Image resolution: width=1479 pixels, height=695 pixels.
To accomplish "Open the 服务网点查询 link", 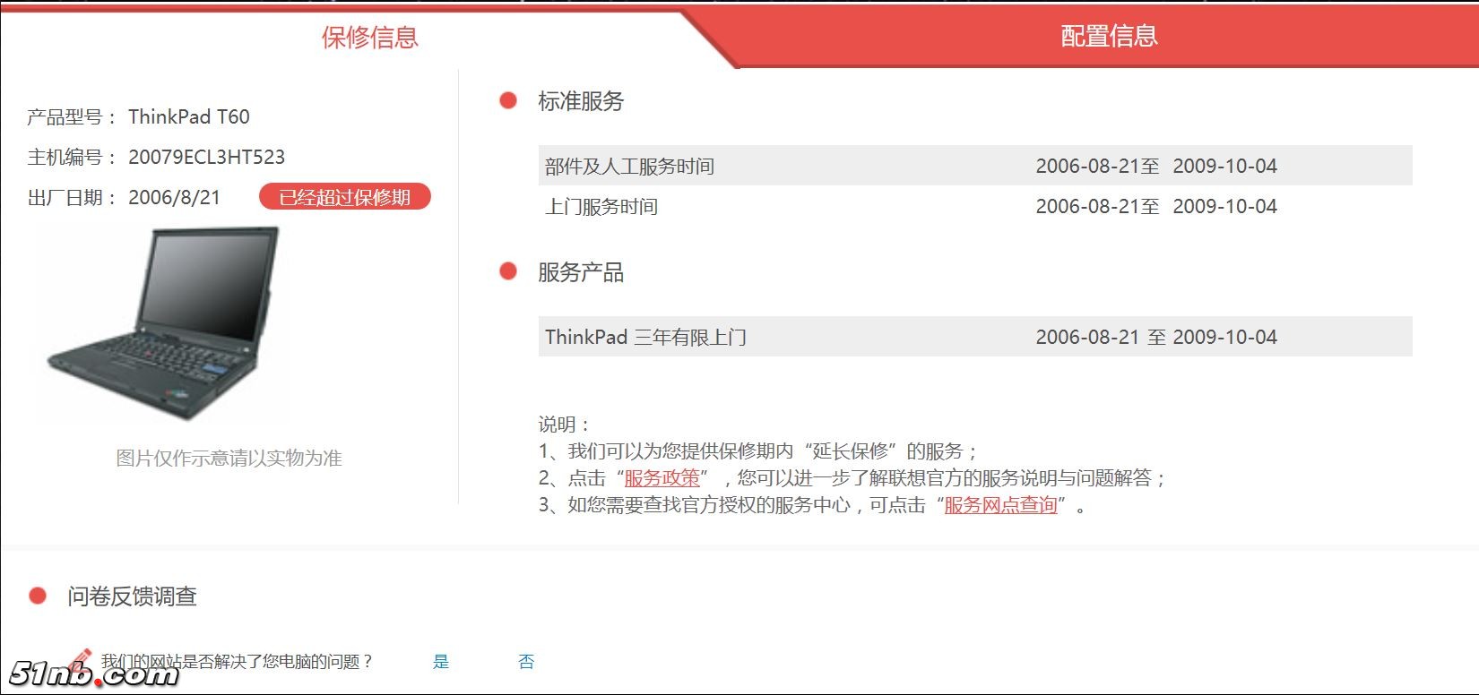I will click(x=1000, y=505).
